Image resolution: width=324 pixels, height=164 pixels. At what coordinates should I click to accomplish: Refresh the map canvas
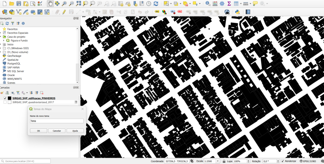click(156, 3)
